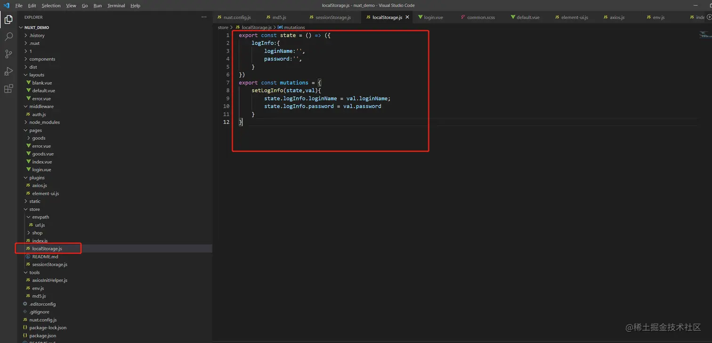The height and width of the screenshot is (343, 712).
Task: Expand the components folder
Action: point(42,59)
